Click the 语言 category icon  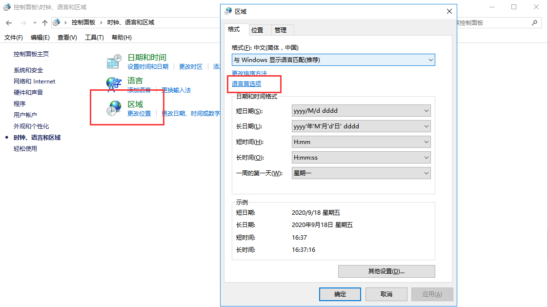click(114, 85)
